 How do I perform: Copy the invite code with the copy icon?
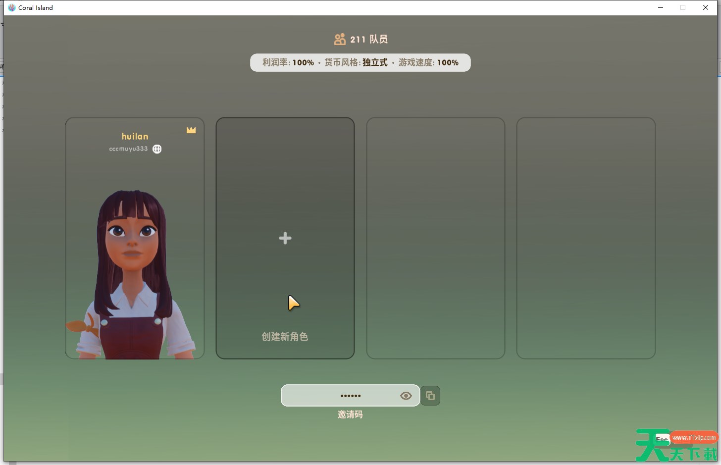coord(430,396)
